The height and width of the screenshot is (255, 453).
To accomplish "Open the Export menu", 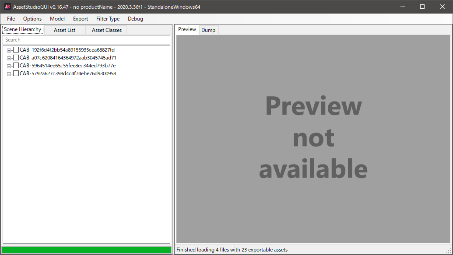I will (81, 19).
